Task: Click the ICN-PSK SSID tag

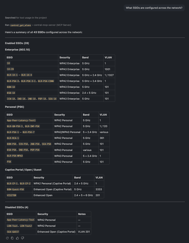Action: [x=23, y=144]
